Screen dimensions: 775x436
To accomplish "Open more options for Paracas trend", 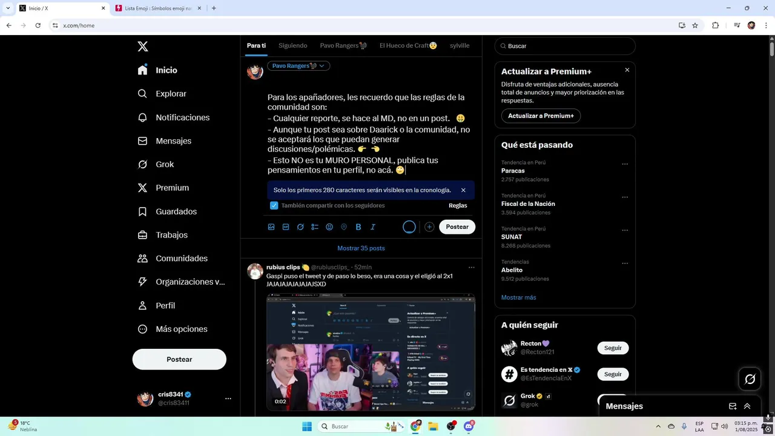I will [625, 164].
